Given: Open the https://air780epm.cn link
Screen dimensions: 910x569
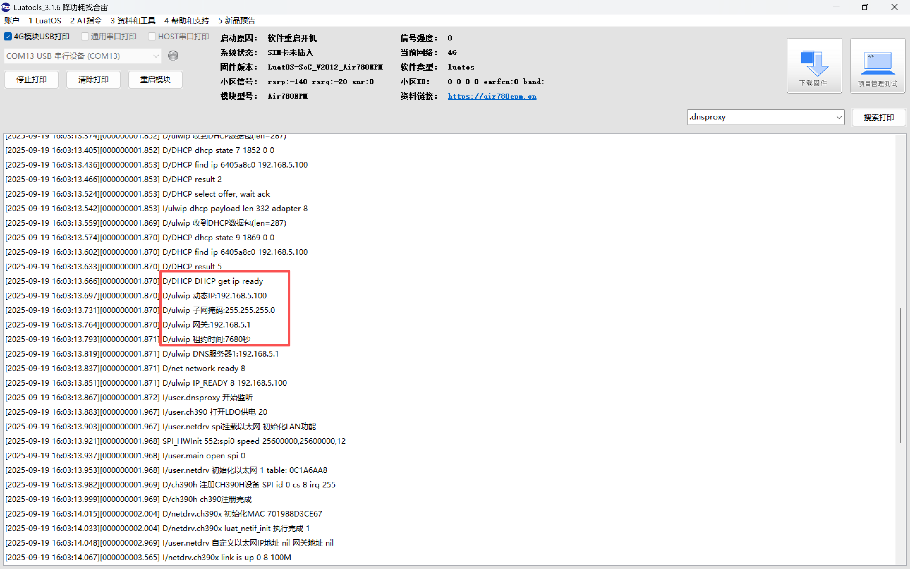Looking at the screenshot, I should tap(492, 96).
